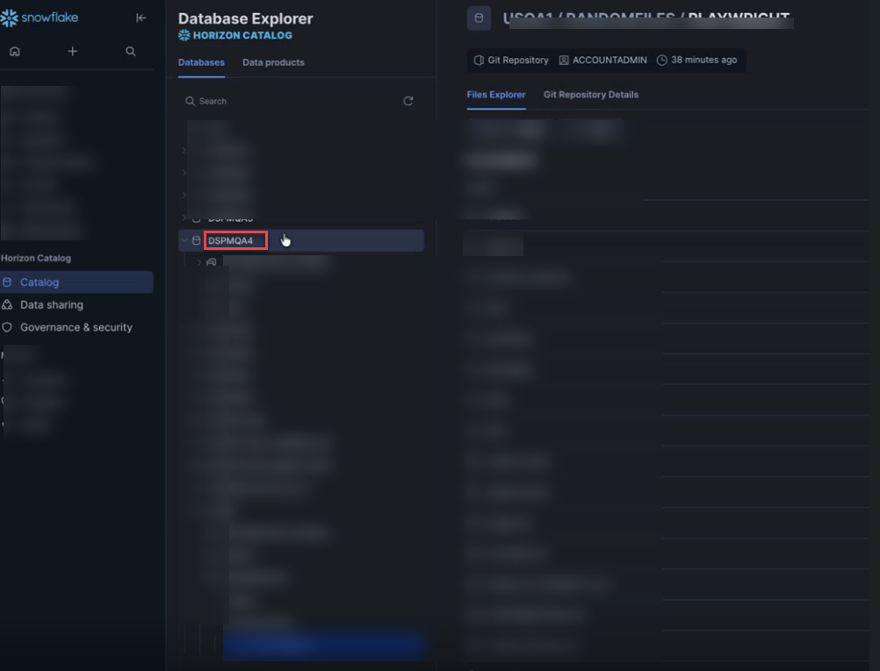The width and height of the screenshot is (880, 671).
Task: Expand the database node above DSPMQA4
Action: click(x=184, y=218)
